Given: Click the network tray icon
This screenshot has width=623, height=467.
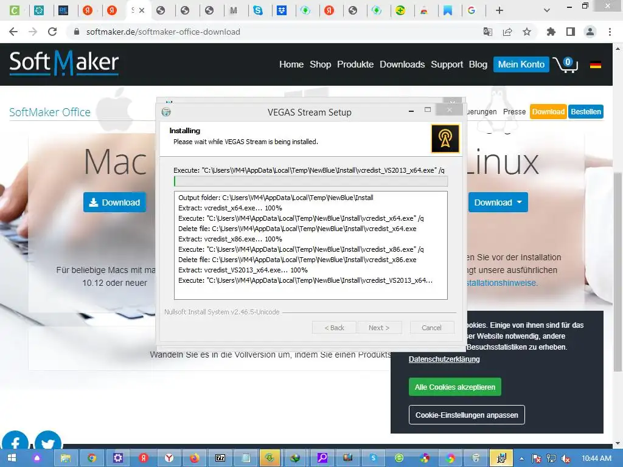Looking at the screenshot, I should [x=551, y=458].
